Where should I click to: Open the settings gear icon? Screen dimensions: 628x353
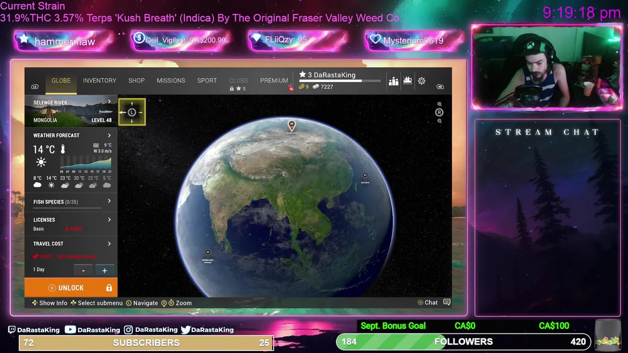click(421, 81)
